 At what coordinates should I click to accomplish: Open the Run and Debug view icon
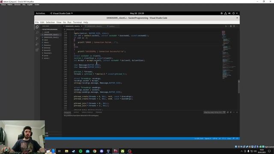[x=37, y=44]
